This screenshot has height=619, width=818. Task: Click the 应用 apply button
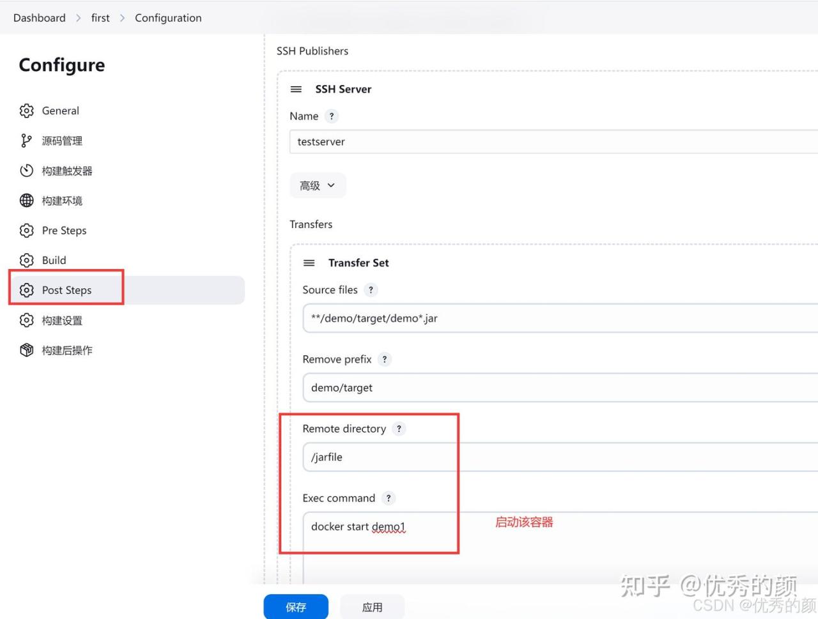pos(372,607)
